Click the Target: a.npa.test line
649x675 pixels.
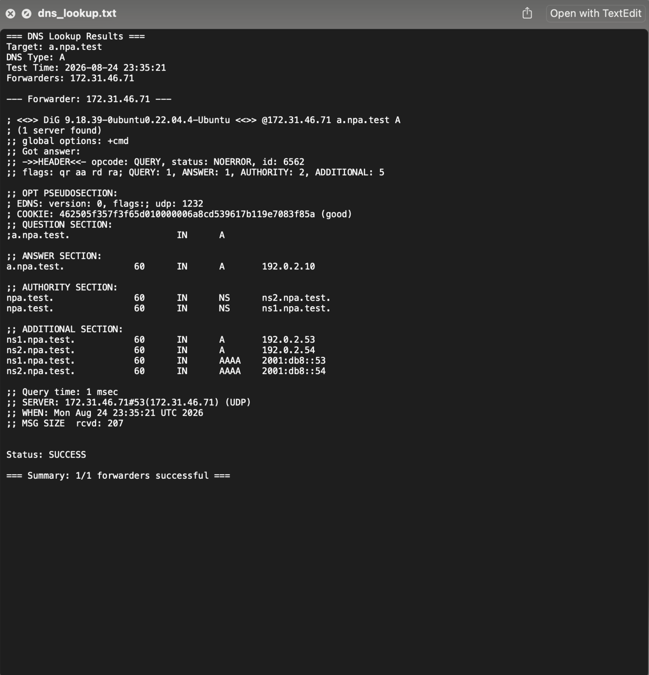click(x=54, y=47)
